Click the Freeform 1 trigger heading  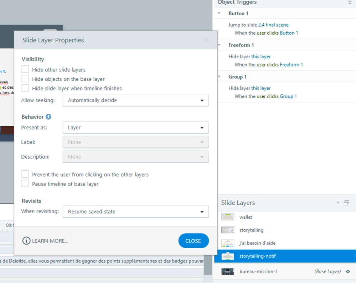tap(241, 45)
